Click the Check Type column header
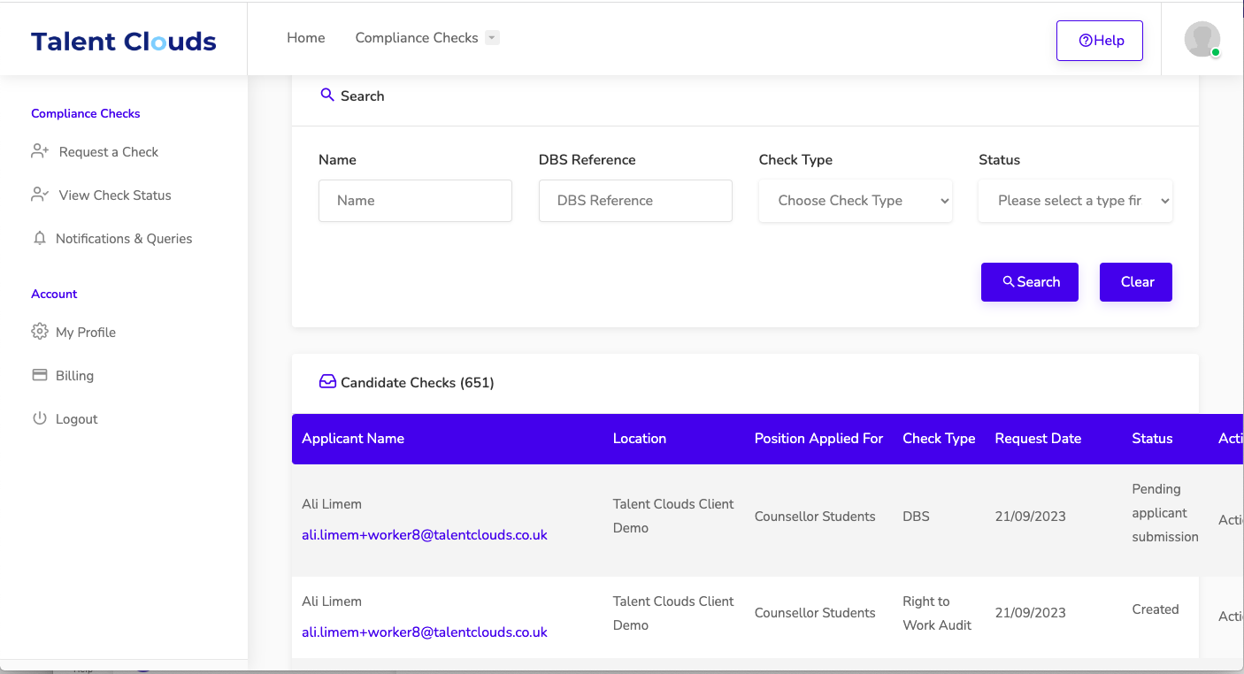Viewport: 1244px width, 674px height. (939, 439)
